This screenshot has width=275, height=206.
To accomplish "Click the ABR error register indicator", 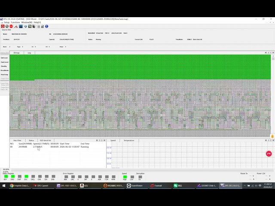I will (x=100, y=177).
